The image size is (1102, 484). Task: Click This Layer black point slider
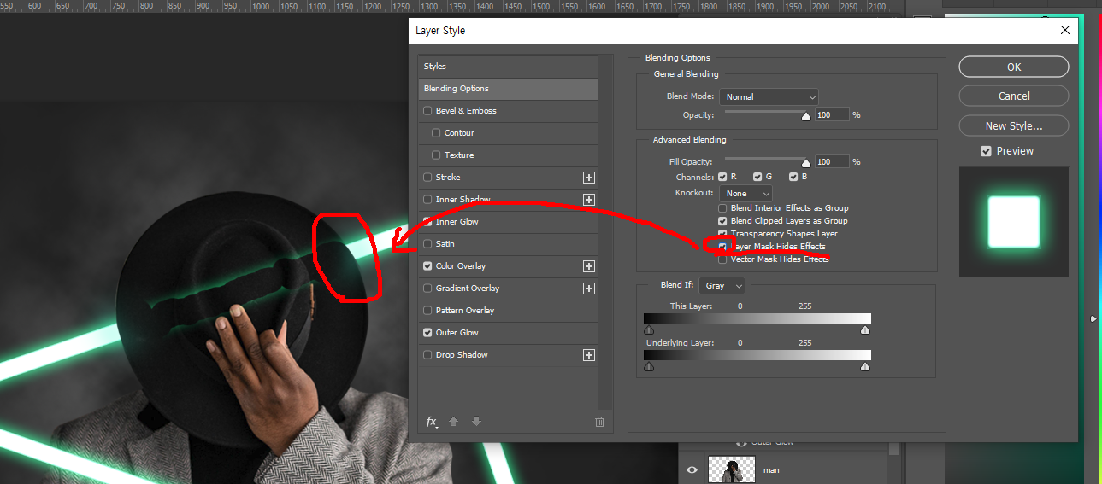coord(648,329)
